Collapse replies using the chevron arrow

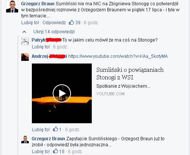24,32
